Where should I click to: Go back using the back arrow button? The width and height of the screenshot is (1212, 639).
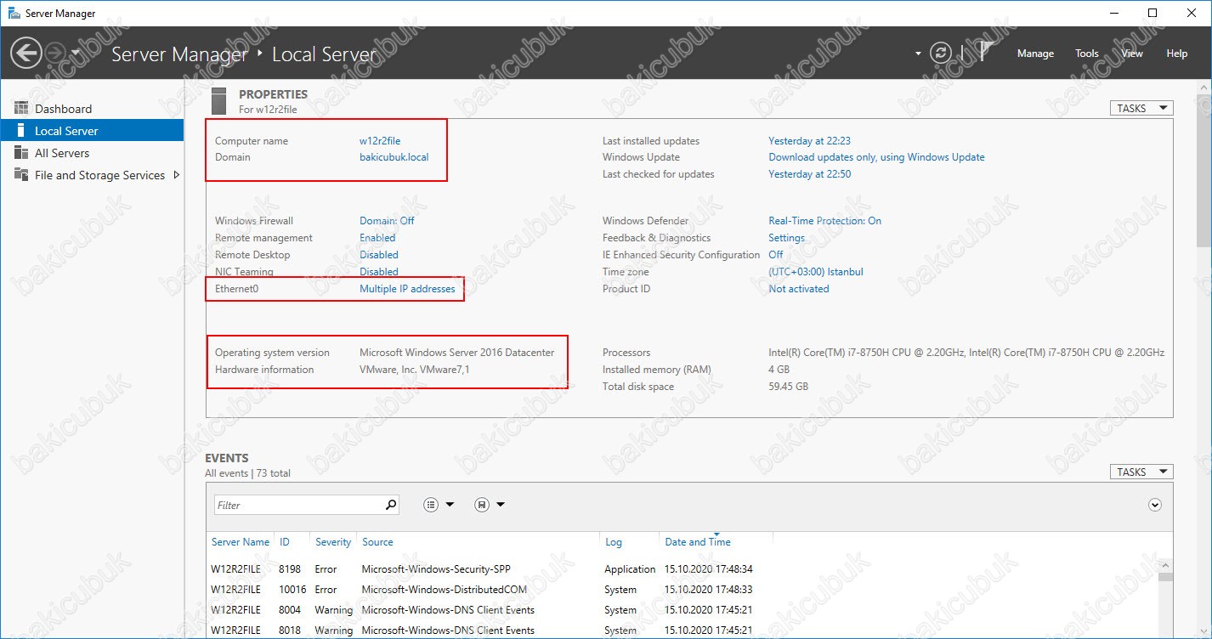coord(25,54)
